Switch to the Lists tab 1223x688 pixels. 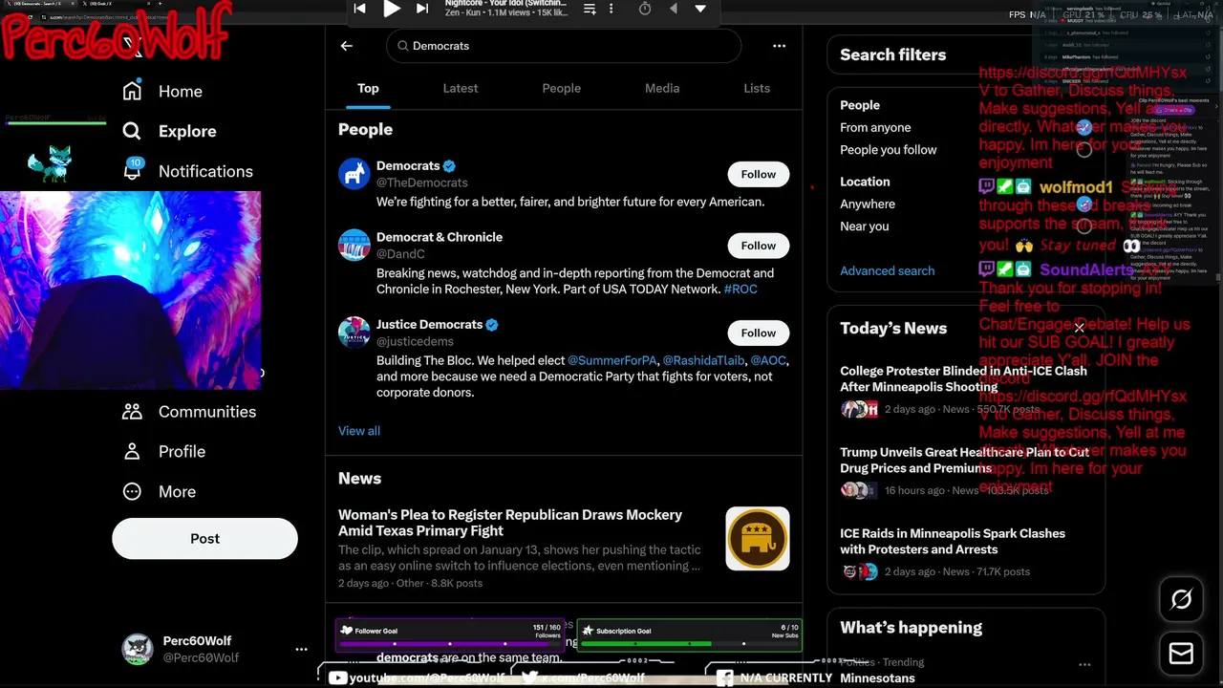pos(757,88)
